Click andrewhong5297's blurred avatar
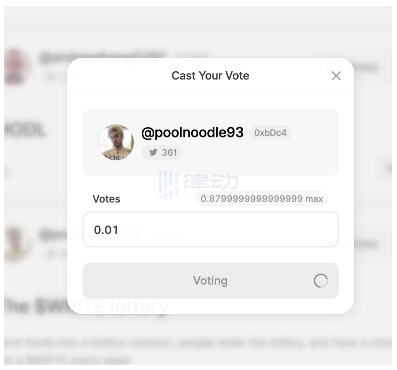Screen dimensions: 397x370 16,66
